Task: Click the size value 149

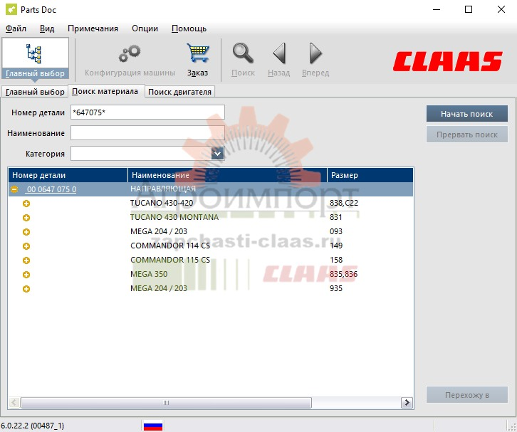Action: point(336,246)
